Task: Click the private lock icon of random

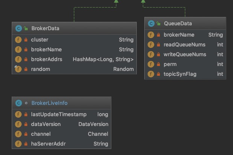Action: [x=26, y=69]
